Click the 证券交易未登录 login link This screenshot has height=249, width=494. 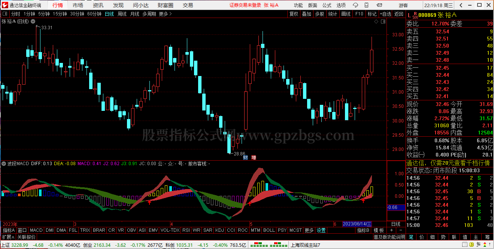coord(245,5)
